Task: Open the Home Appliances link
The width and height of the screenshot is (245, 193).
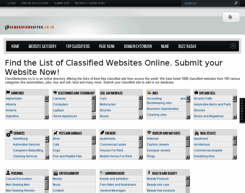Action: tap(65, 116)
